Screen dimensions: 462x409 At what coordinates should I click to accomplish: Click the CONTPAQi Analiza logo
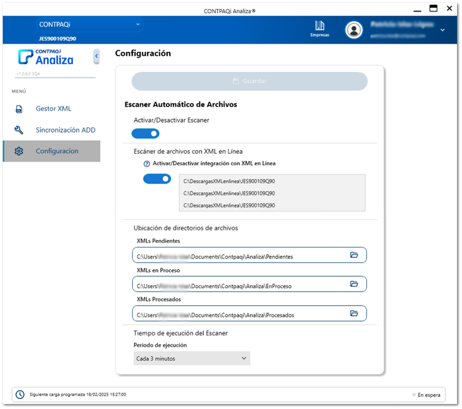pos(46,57)
